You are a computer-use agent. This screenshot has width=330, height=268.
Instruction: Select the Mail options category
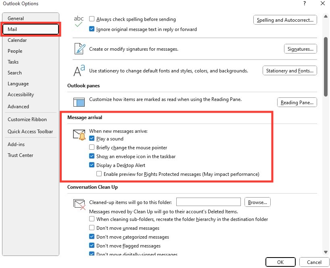point(31,29)
